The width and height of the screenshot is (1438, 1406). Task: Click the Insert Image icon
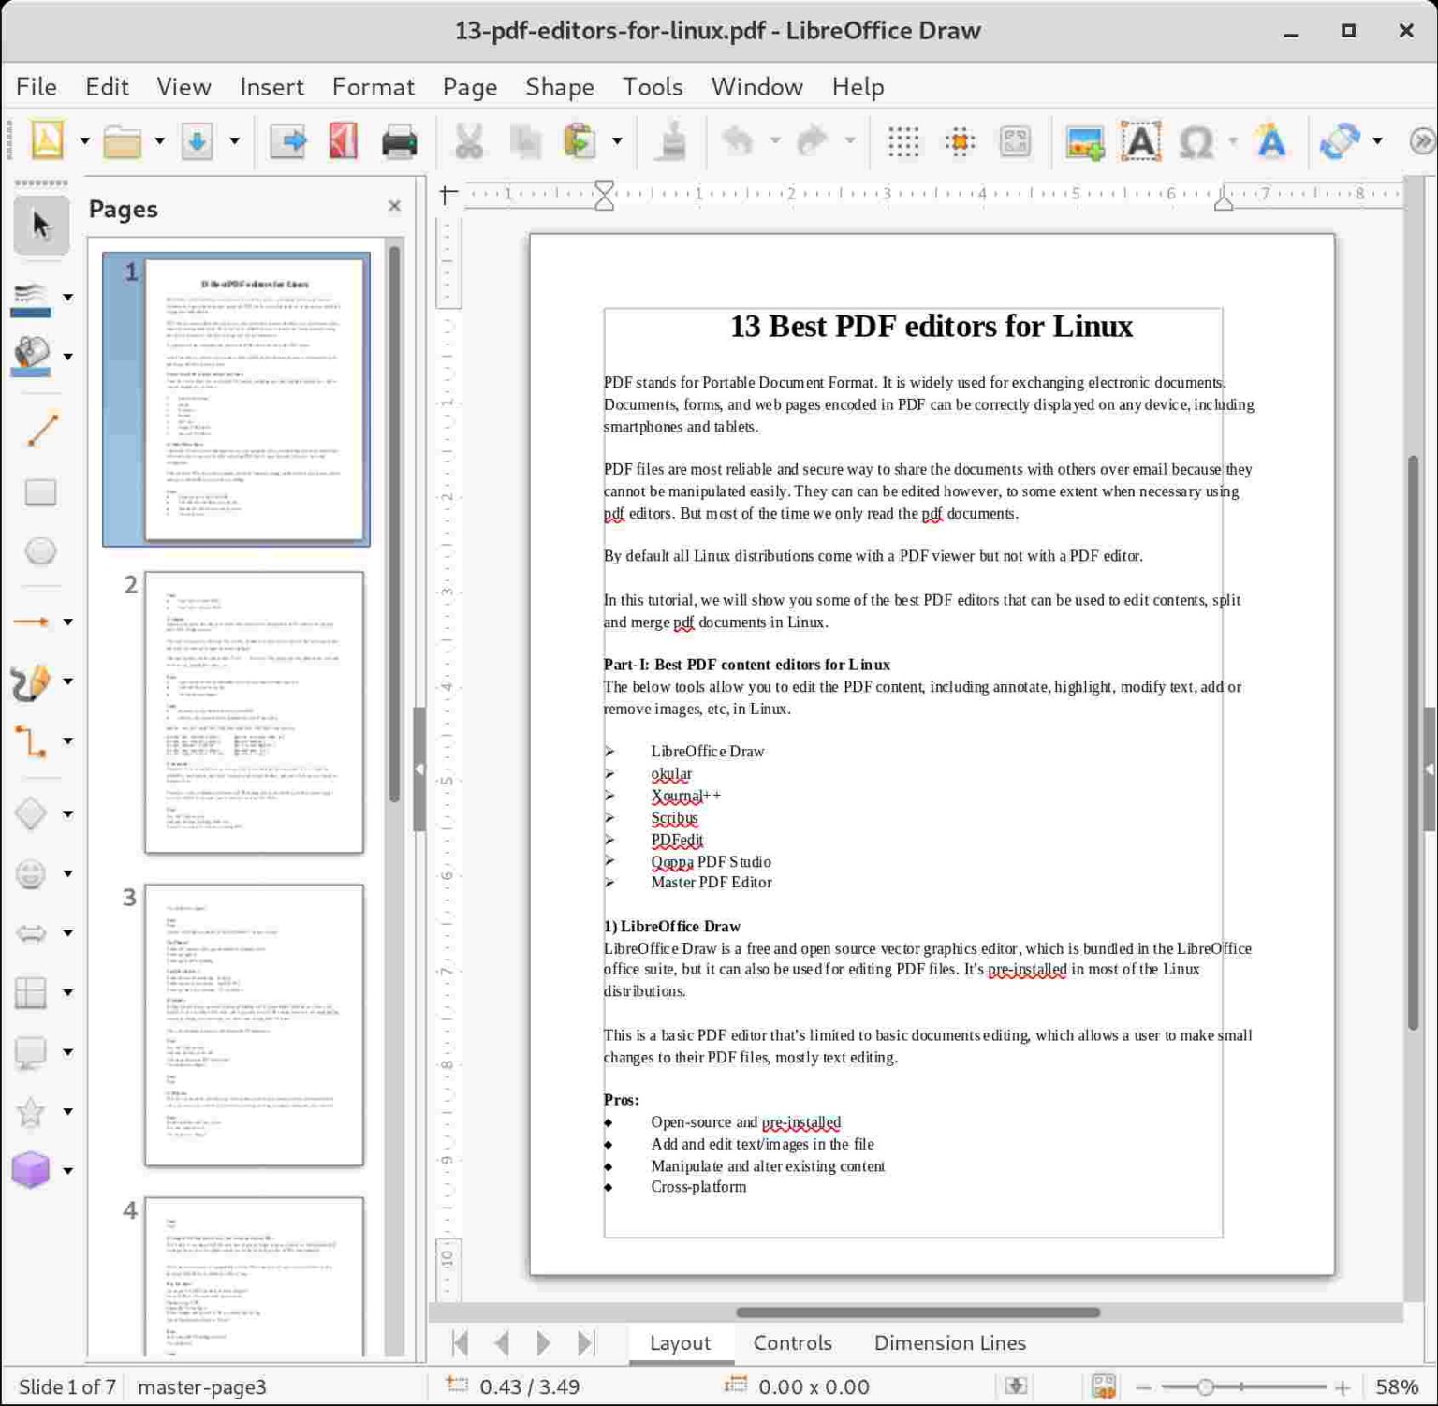[x=1081, y=141]
